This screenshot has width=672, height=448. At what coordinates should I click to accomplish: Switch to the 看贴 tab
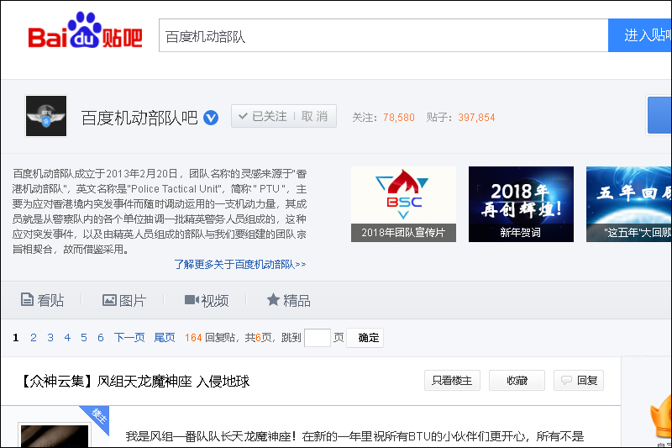click(x=43, y=300)
